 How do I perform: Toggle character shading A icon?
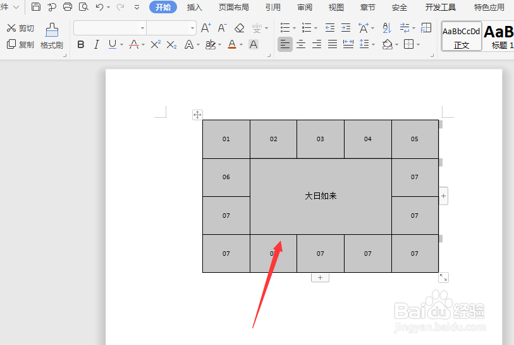point(254,44)
